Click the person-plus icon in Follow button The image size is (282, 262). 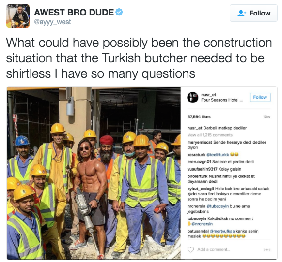coord(242,13)
